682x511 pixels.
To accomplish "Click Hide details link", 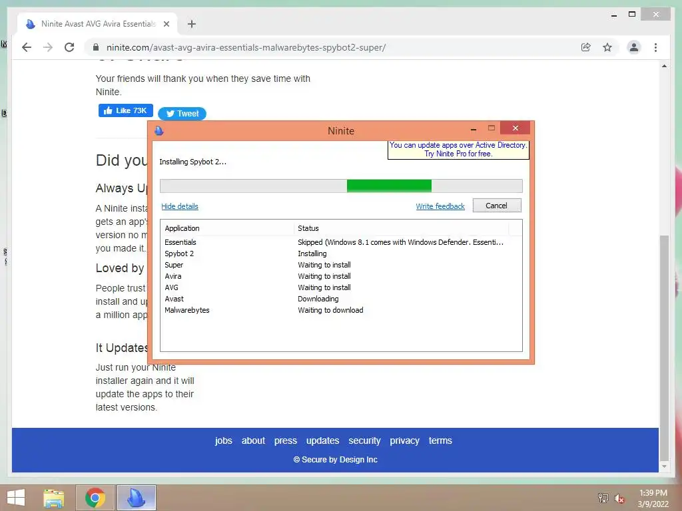I will (x=180, y=206).
